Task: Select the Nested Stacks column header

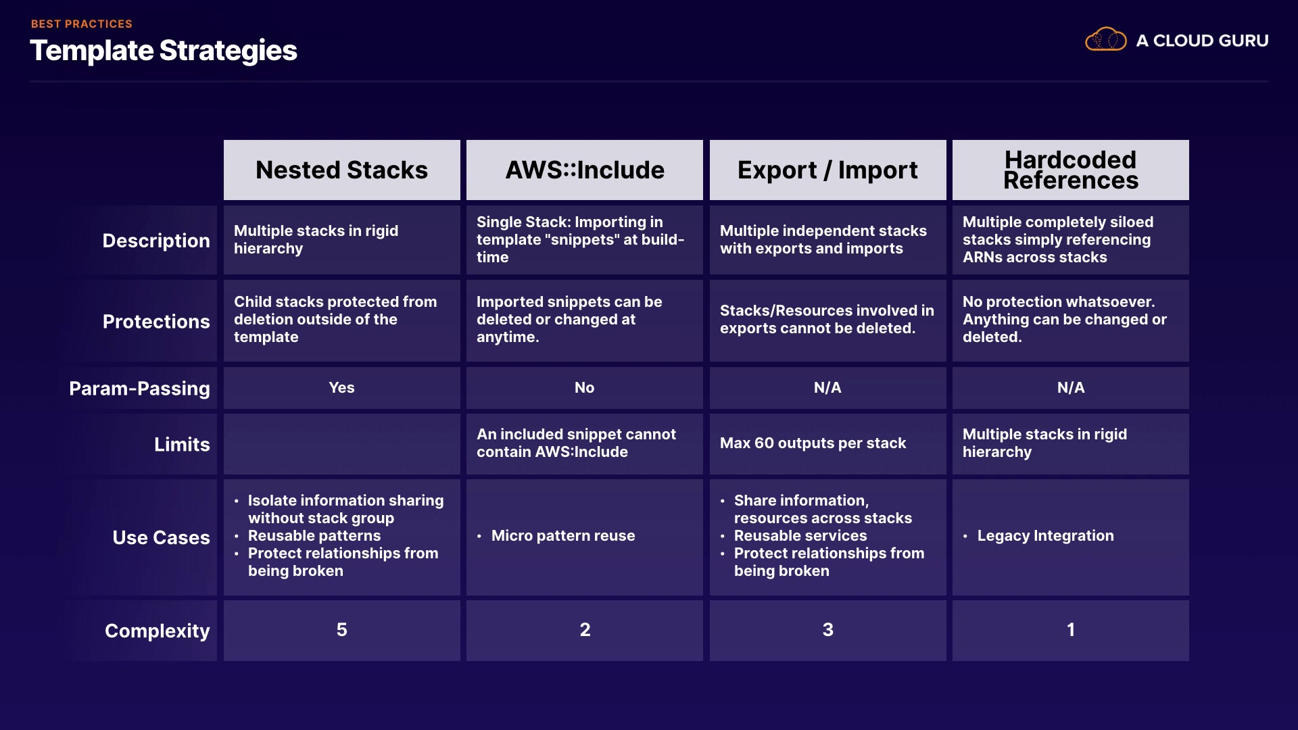Action: (341, 170)
